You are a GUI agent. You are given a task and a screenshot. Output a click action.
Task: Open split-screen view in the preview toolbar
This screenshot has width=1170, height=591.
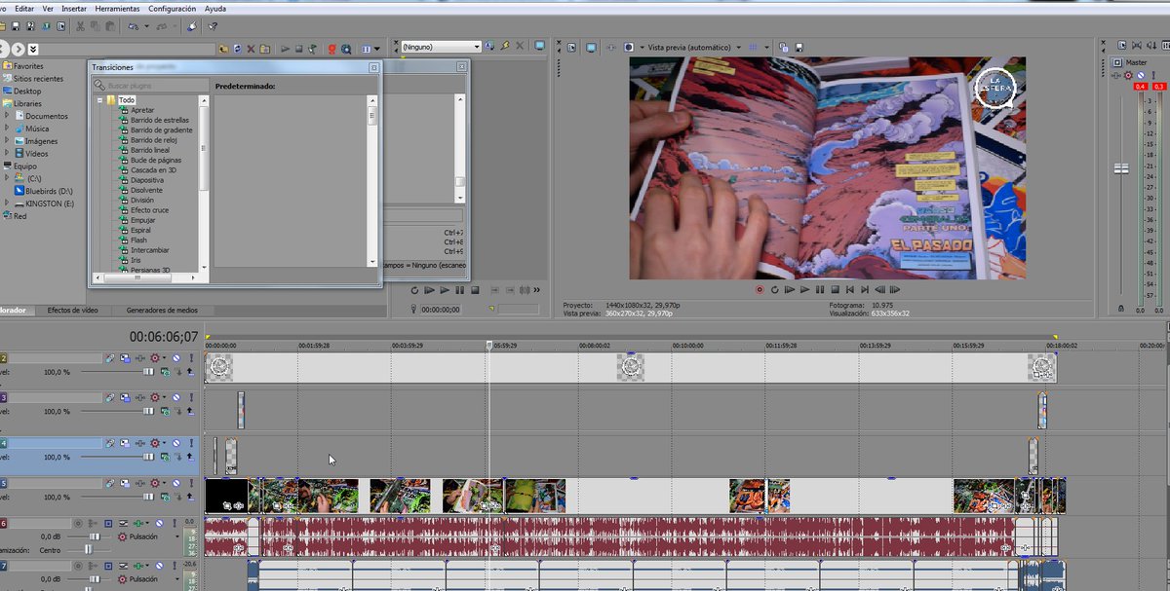coord(629,47)
